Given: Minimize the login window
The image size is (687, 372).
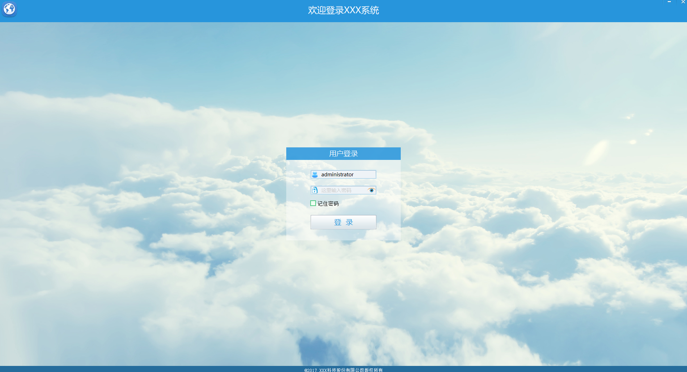Looking at the screenshot, I should (669, 2).
